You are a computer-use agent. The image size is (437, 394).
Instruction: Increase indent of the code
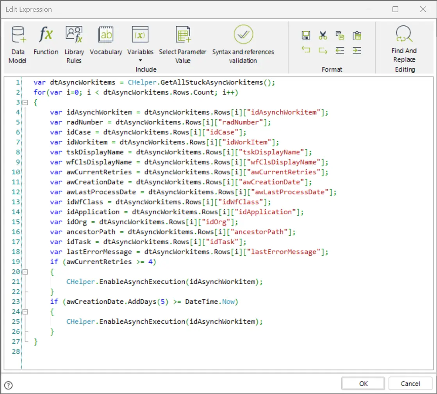pyautogui.click(x=357, y=50)
